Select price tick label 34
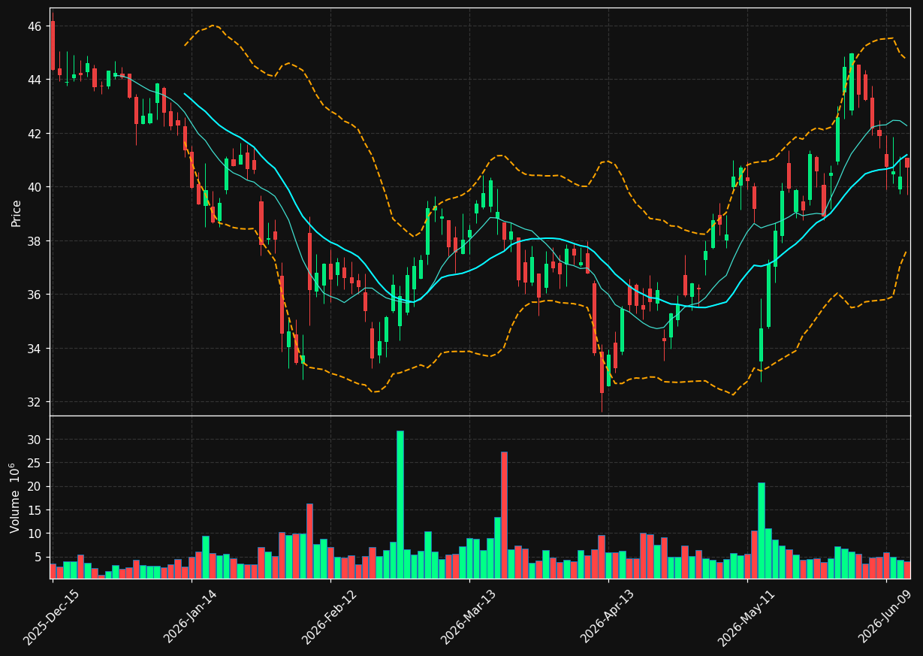The width and height of the screenshot is (923, 656). (35, 349)
